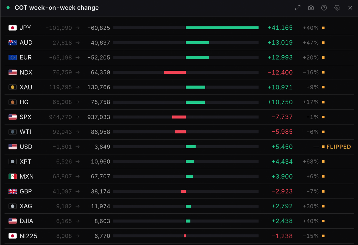The image size is (358, 245).
Task: Click the US flag icon for SPX
Action: (x=13, y=117)
